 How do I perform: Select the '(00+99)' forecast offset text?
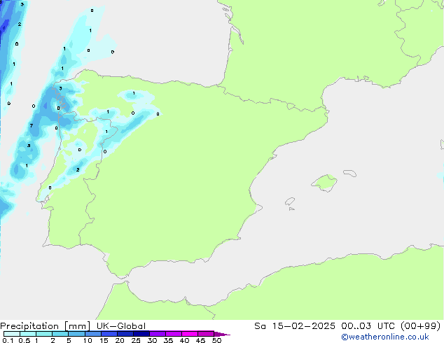click(421, 326)
